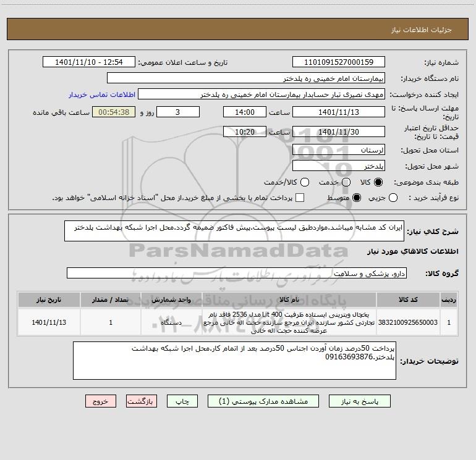Viewport: 476px width, 460px height.
Task: Open اطلاعات تماس خریدار link
Action: (x=102, y=94)
